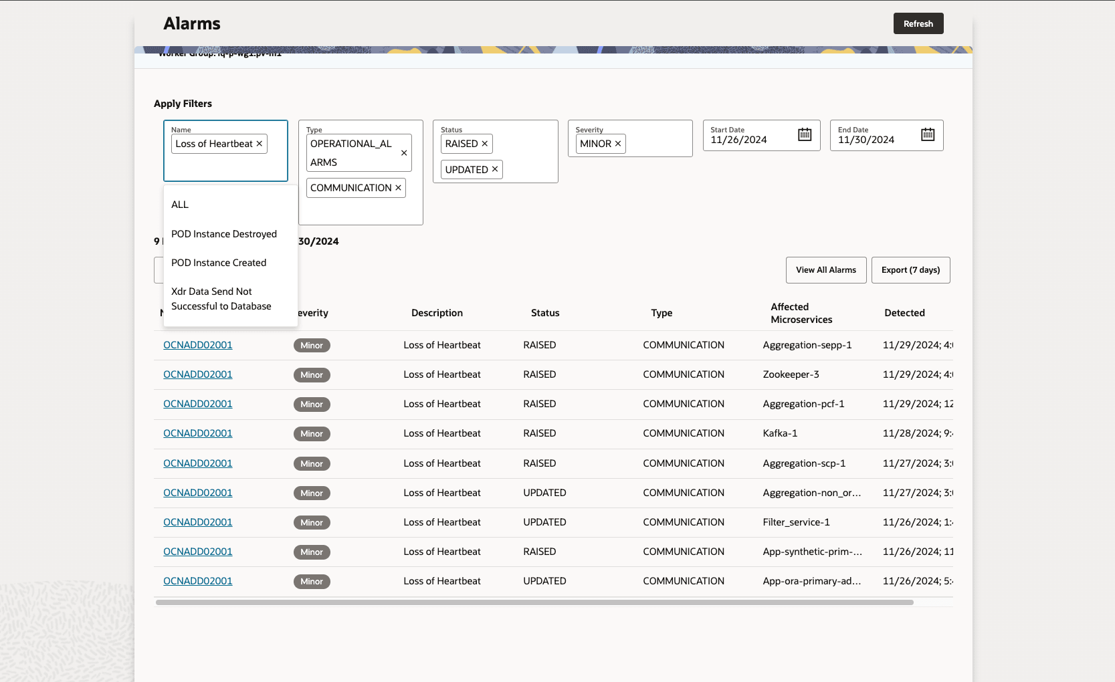
Task: Remove the Loss of Heartbeat name chip
Action: coord(260,144)
